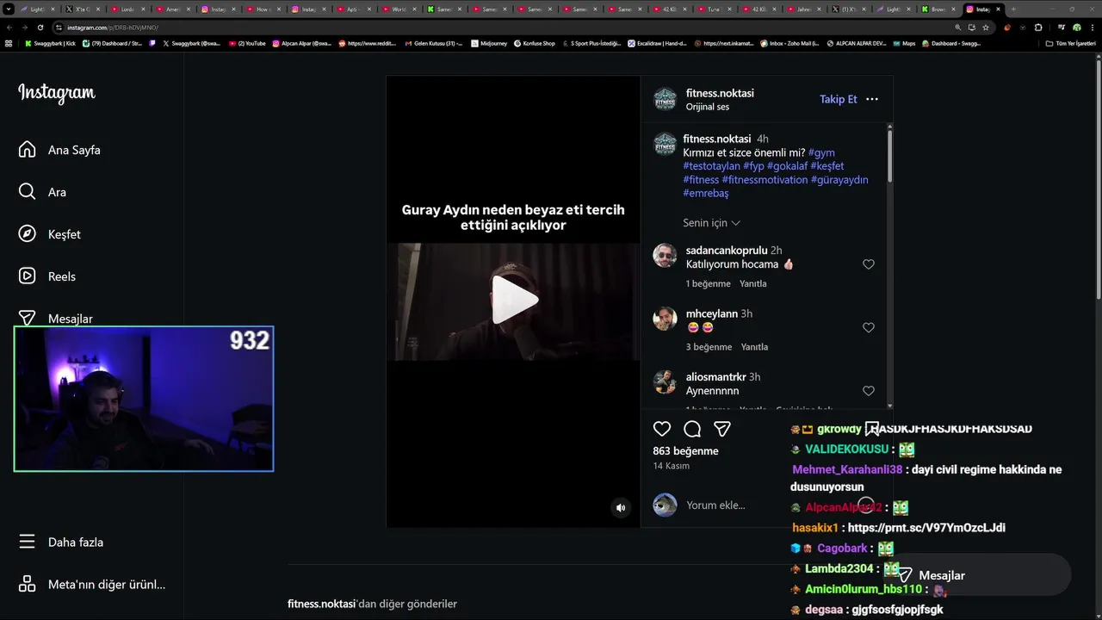1102x620 pixels.
Task: Click the Instagram logo
Action: pyautogui.click(x=57, y=93)
